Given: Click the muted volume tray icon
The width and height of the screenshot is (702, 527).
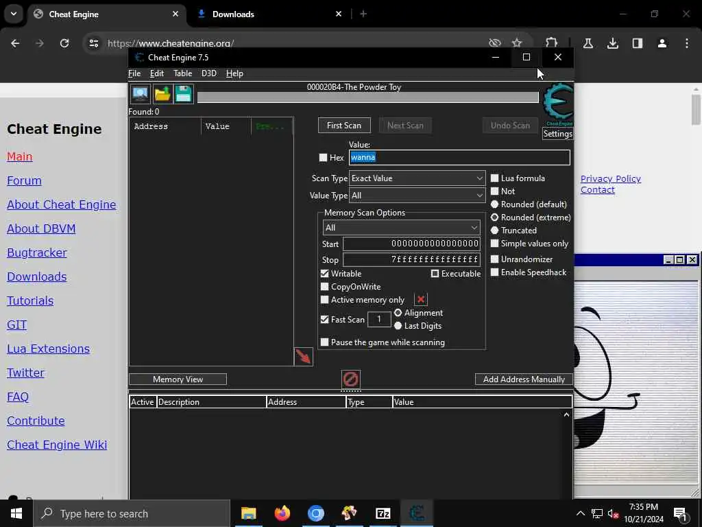Looking at the screenshot, I should pos(613,513).
